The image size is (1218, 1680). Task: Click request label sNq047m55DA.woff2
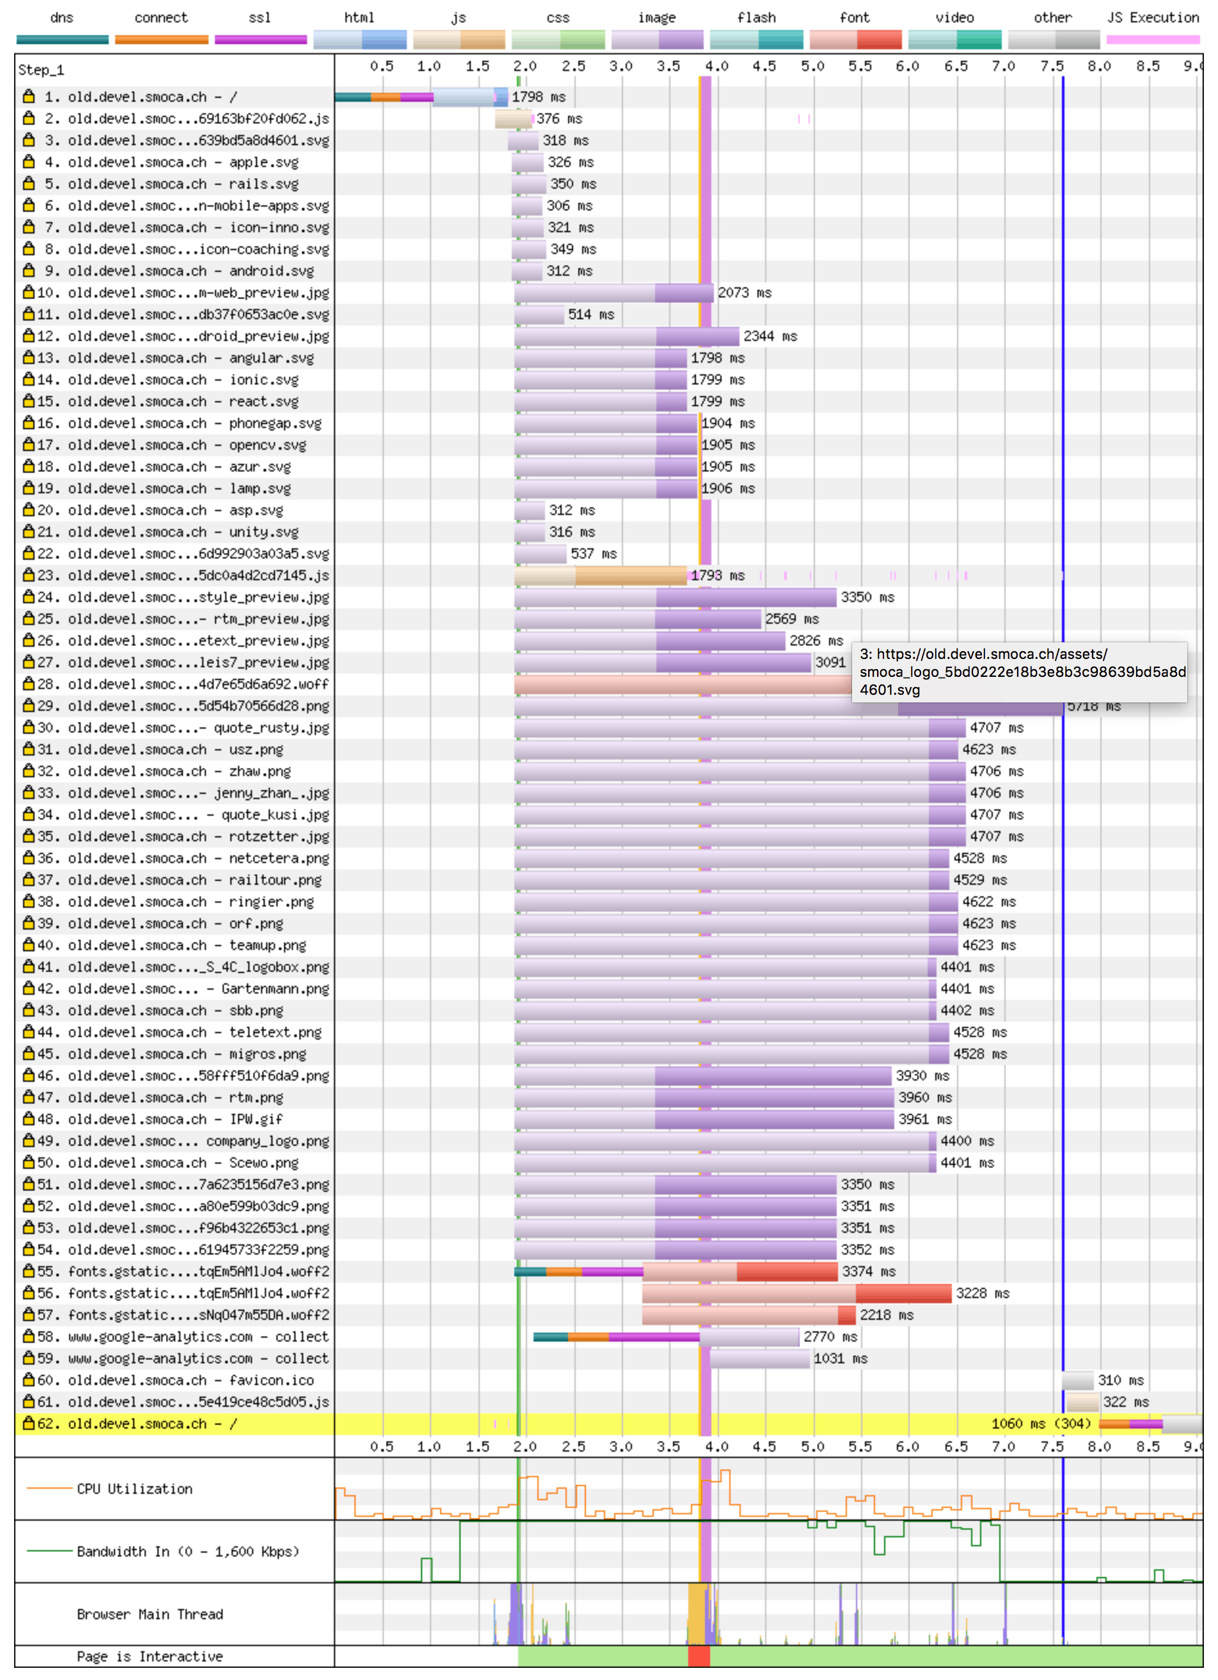coord(198,1315)
